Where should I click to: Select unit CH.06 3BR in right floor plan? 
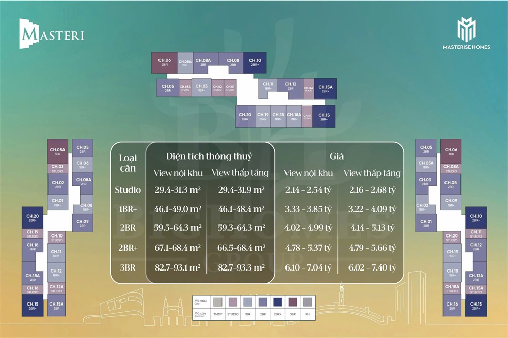pos(451,151)
